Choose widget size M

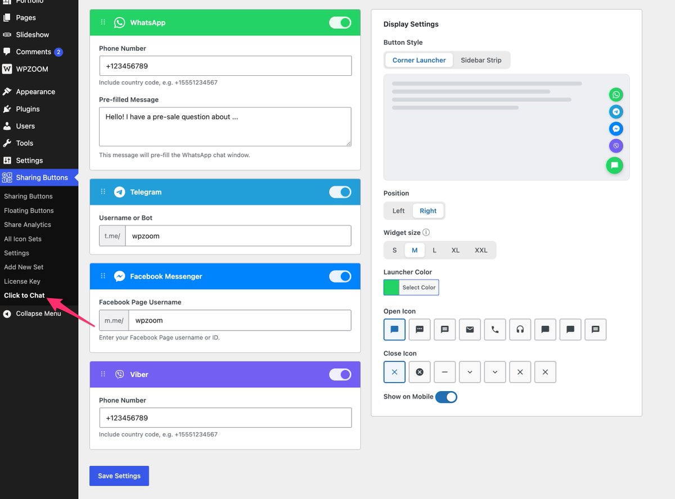point(415,250)
